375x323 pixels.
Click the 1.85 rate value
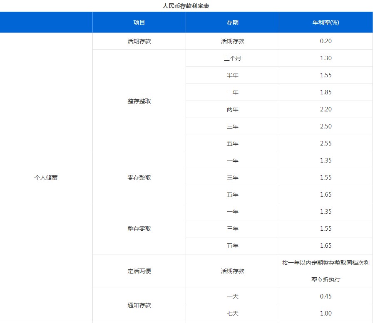326,92
